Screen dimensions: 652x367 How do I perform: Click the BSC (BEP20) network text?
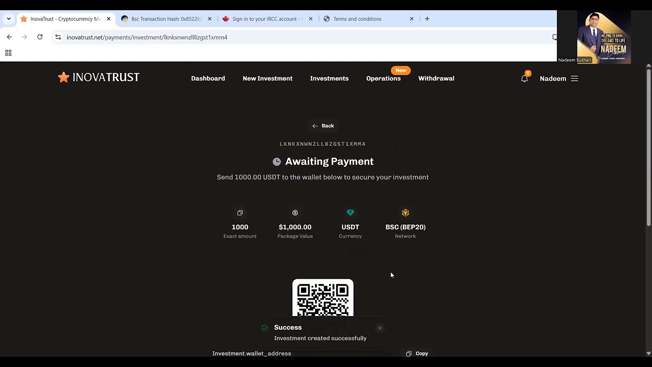coord(405,227)
